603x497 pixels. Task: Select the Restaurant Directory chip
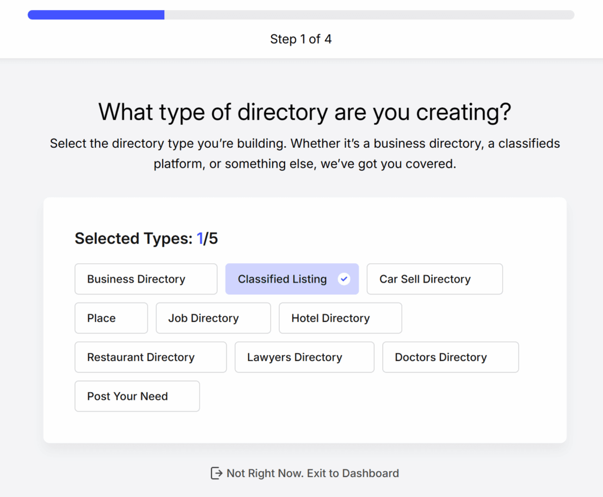pyautogui.click(x=150, y=357)
